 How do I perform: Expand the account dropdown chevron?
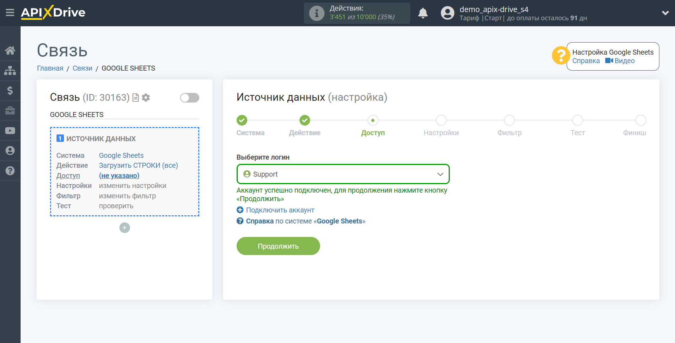(x=665, y=13)
